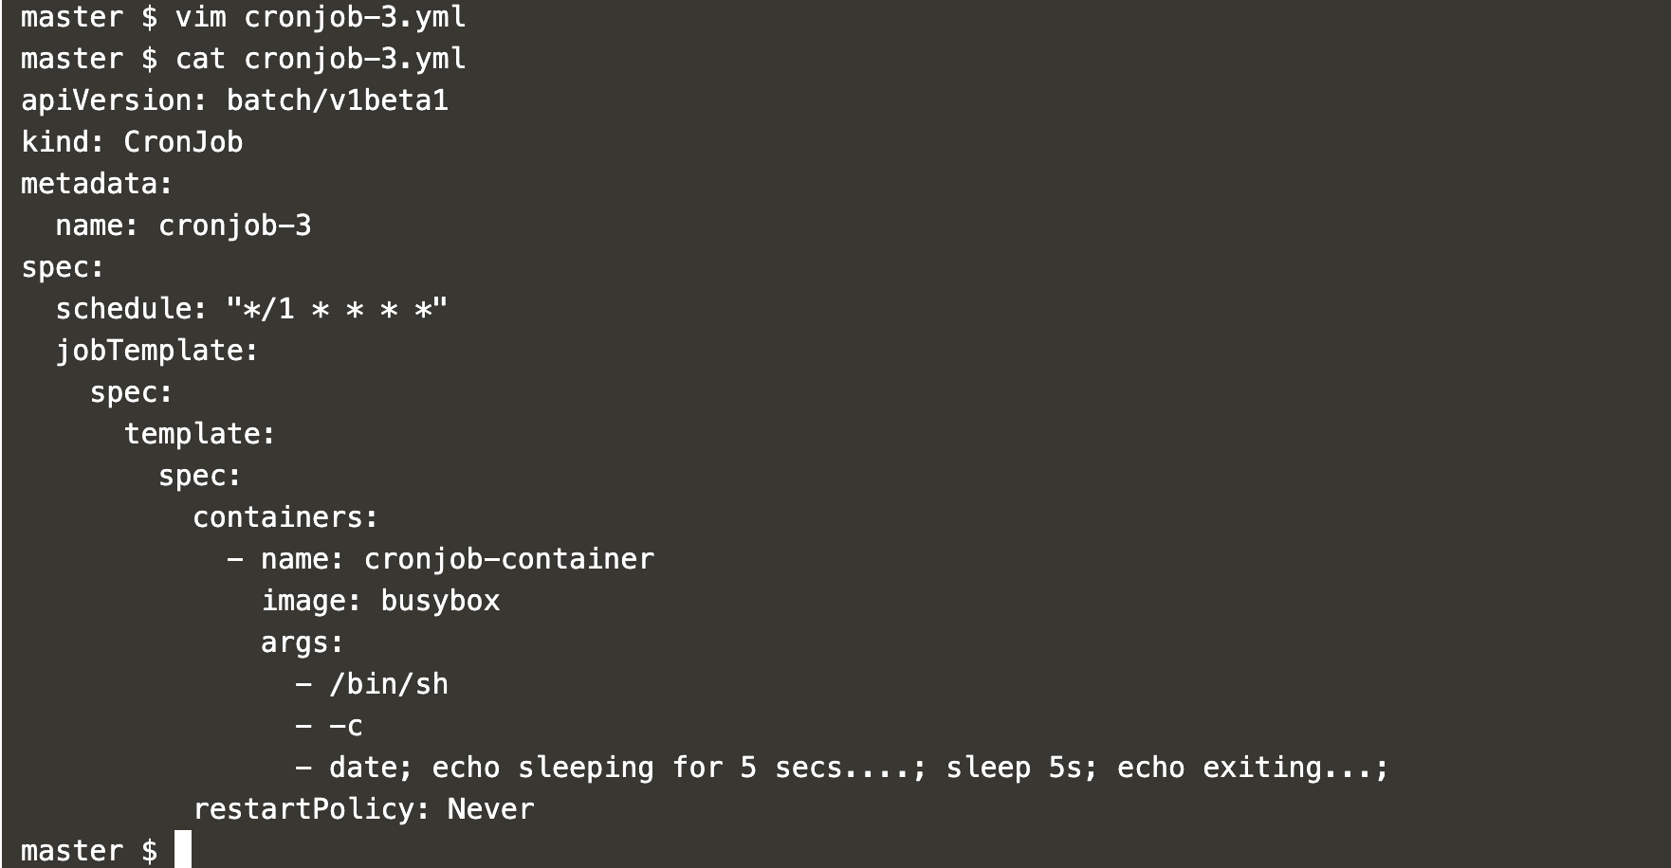Click the 'cronjob-container' name value
Image resolution: width=1671 pixels, height=868 pixels.
(509, 559)
